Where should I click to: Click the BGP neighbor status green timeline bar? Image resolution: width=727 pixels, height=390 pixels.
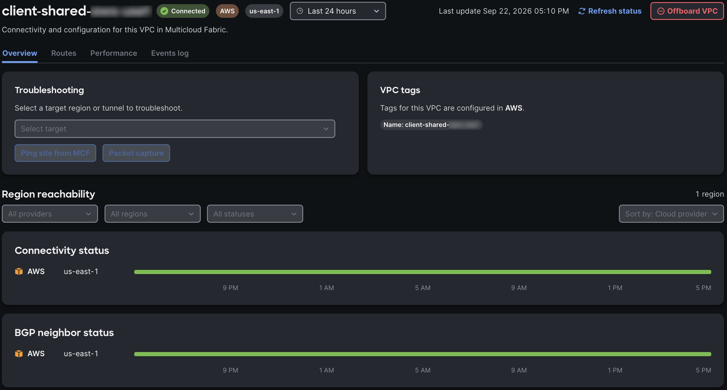tap(423, 354)
